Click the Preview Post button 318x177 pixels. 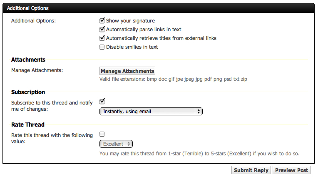click(291, 170)
